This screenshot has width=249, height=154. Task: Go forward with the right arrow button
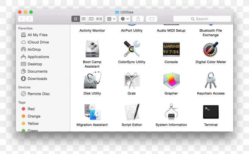point(29,19)
